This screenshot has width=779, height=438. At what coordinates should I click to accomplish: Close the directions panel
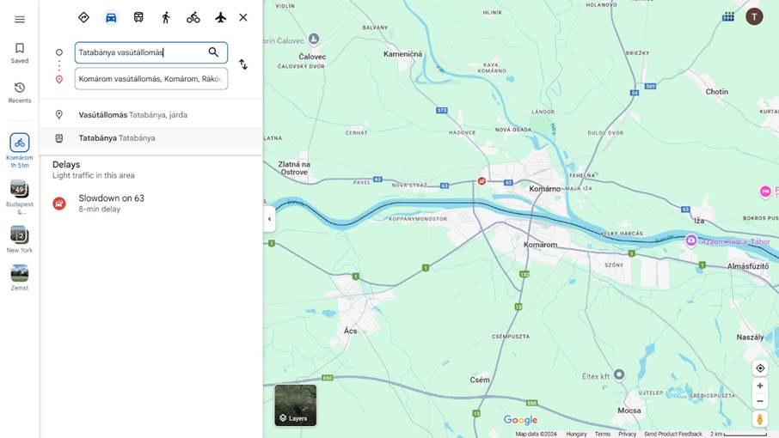pyautogui.click(x=243, y=17)
